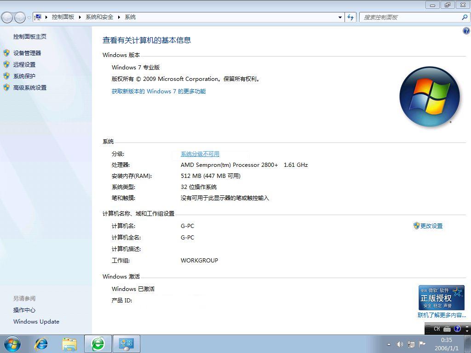The width and height of the screenshot is (471, 353).
Task: Click the Back navigation arrow button
Action: tap(7, 17)
